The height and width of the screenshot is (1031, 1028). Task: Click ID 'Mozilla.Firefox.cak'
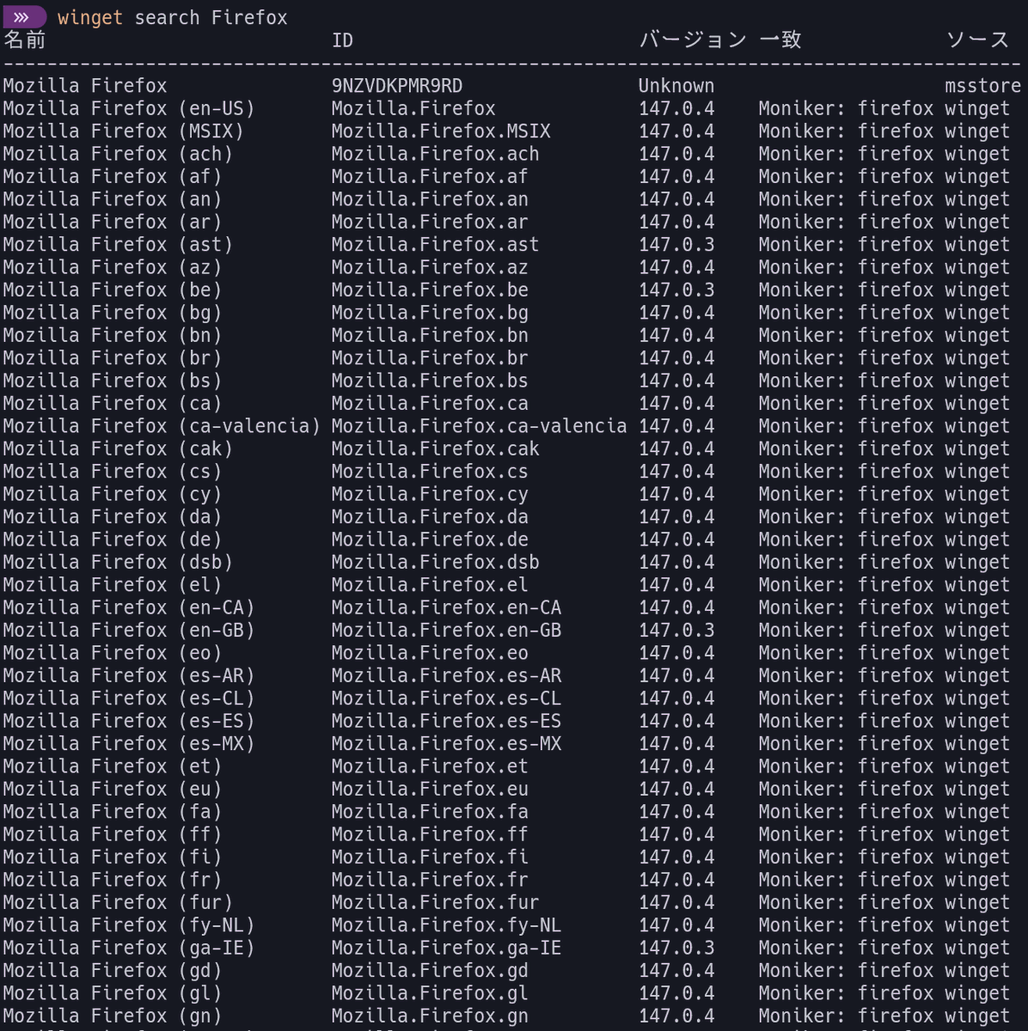(436, 449)
